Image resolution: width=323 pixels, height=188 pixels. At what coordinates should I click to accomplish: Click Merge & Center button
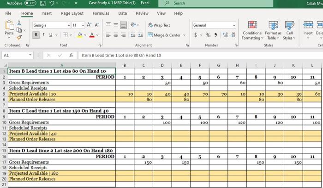[164, 35]
